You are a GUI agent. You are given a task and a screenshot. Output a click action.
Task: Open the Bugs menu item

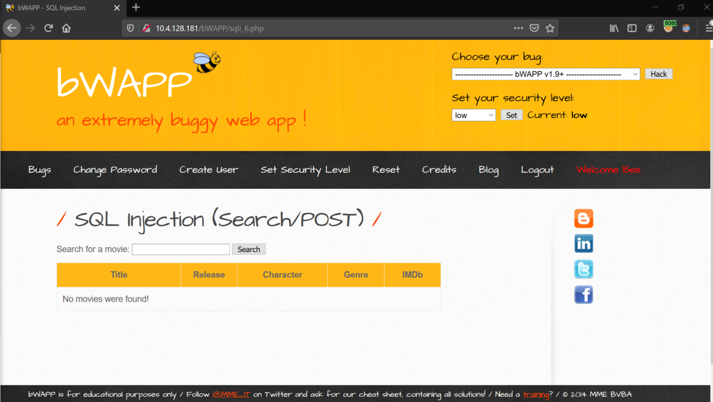click(x=40, y=170)
